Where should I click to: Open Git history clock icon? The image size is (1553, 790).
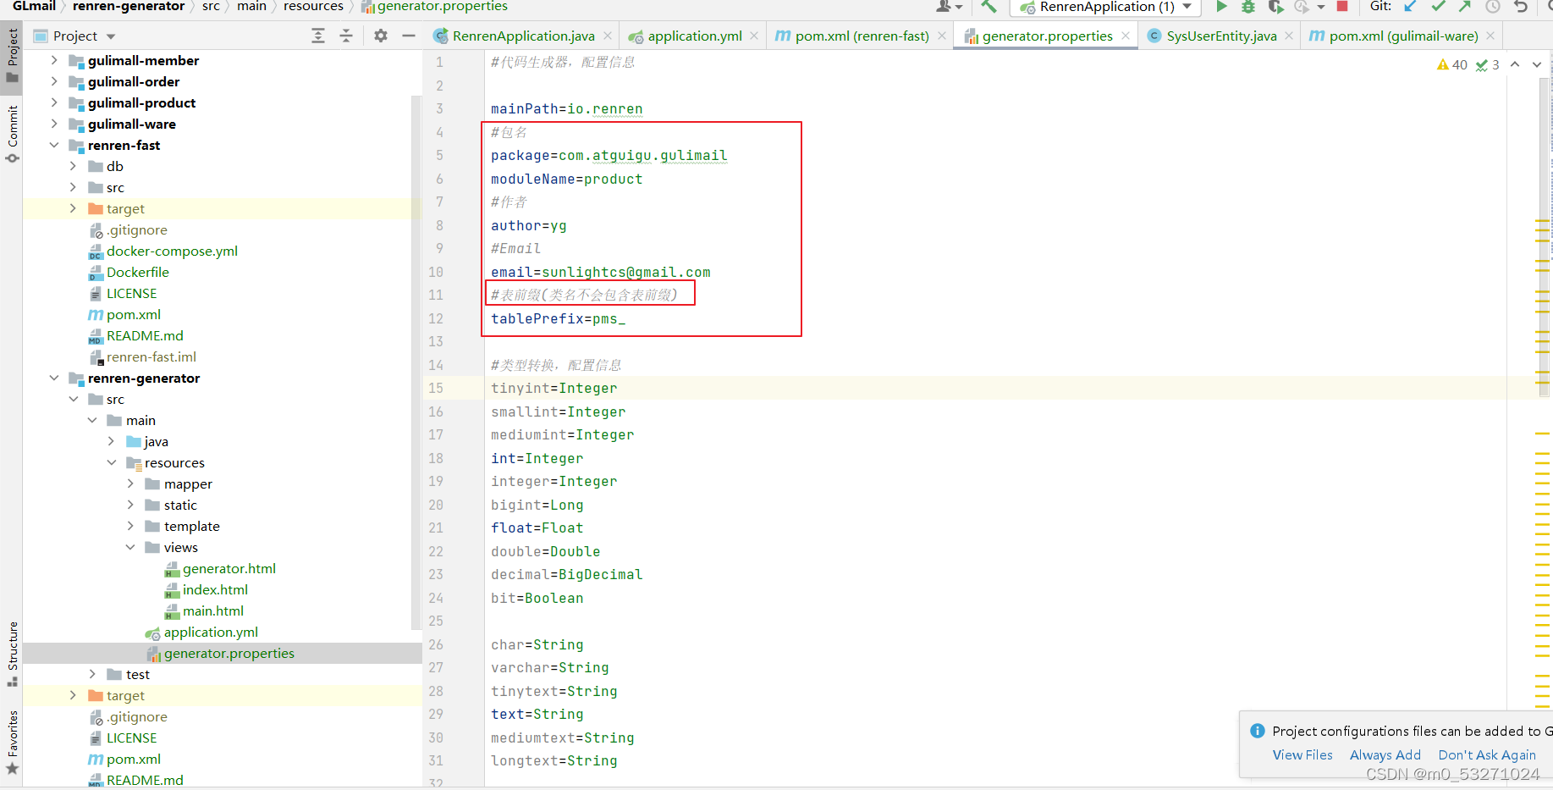tap(1493, 7)
